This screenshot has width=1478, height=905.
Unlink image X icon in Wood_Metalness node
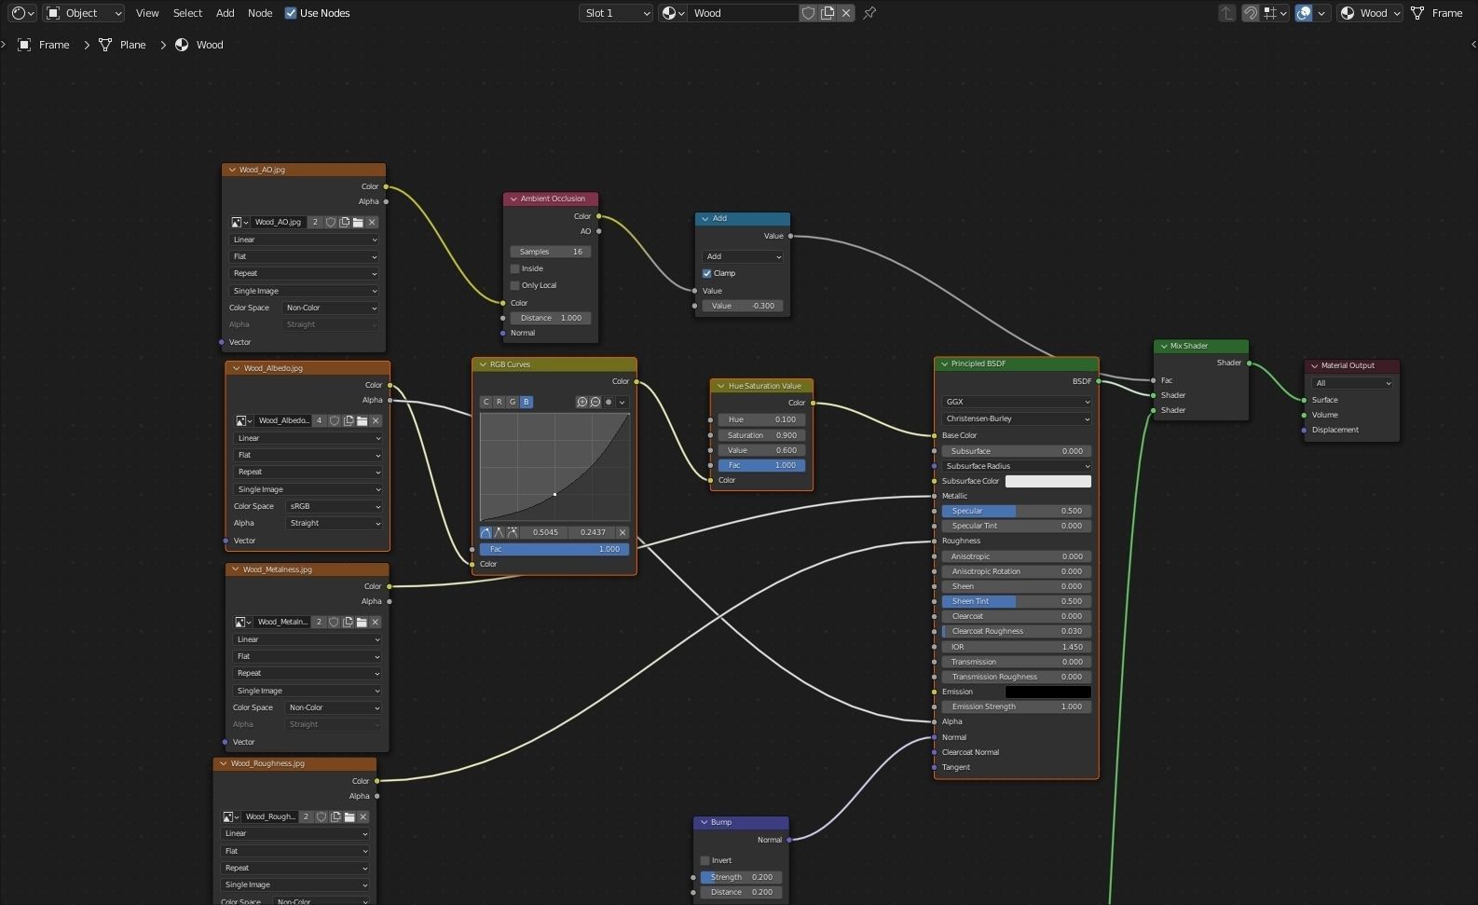(376, 622)
